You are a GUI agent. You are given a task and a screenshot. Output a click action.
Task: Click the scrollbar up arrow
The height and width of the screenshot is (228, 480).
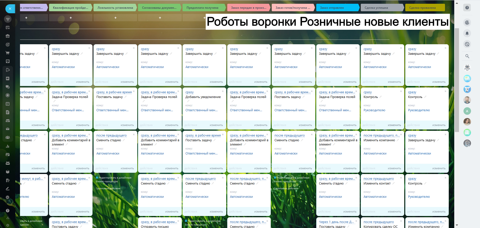(x=457, y=3)
